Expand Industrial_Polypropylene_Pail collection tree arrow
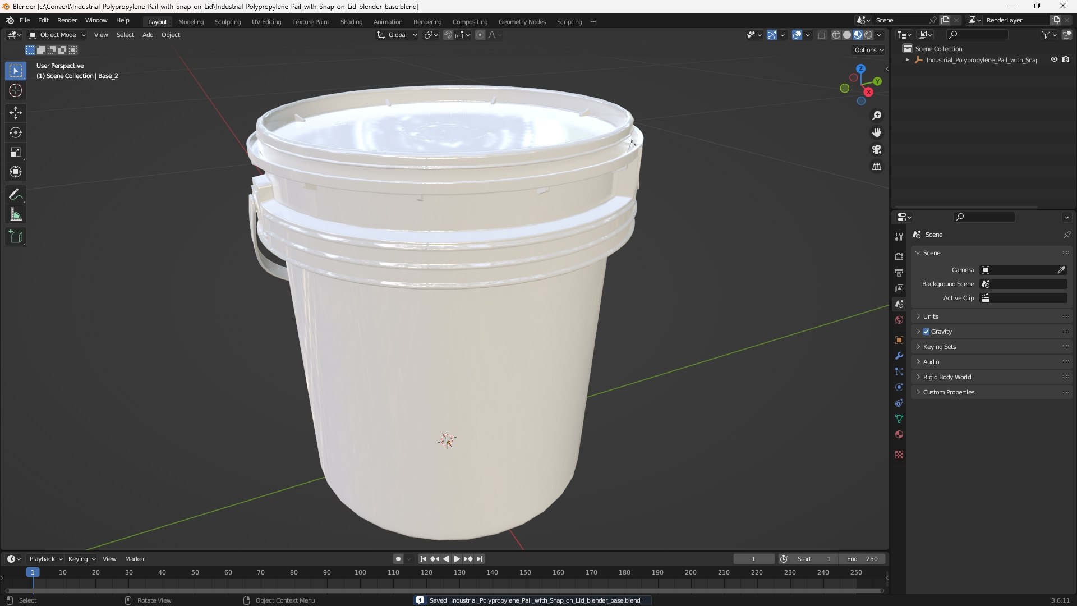This screenshot has height=606, width=1077. click(907, 60)
